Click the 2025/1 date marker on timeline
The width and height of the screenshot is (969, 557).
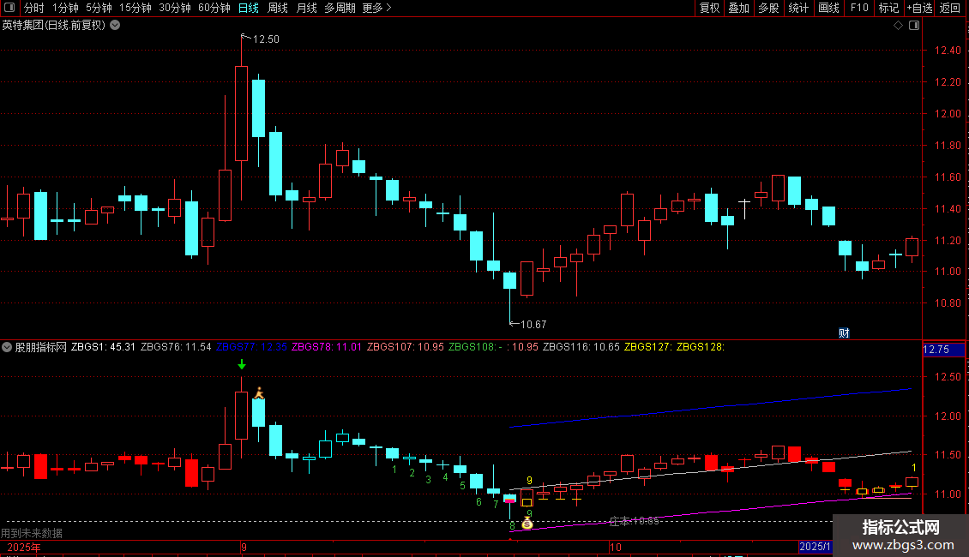coord(816,547)
